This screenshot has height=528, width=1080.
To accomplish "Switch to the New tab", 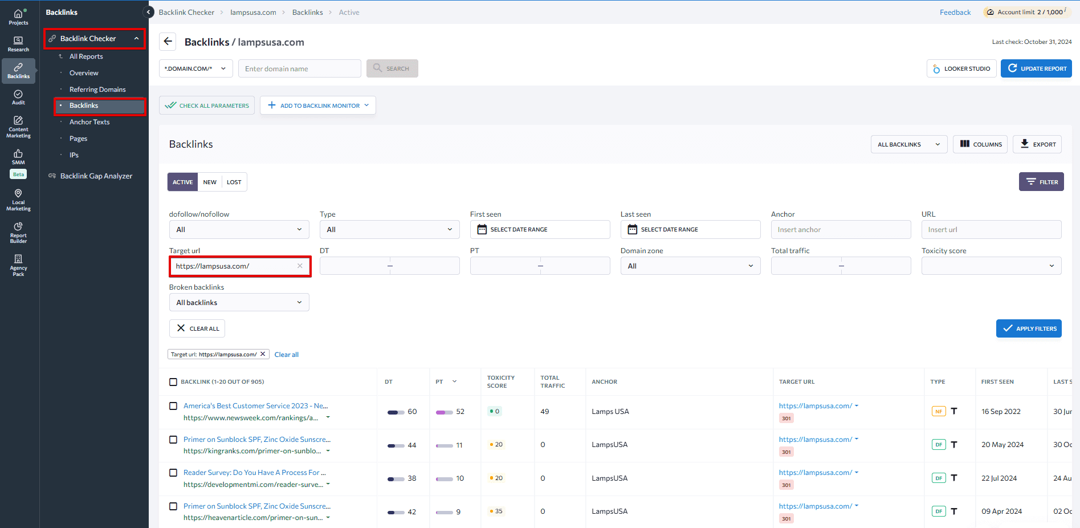I will click(210, 182).
